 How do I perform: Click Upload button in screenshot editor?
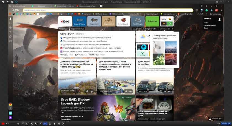coord(224,124)
